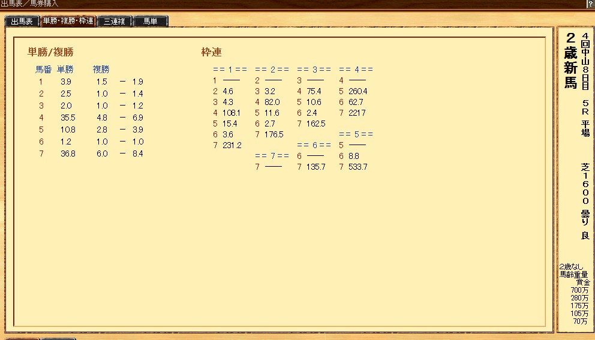595x340 pixels.
Task: Open the 馬単 tab
Action: (x=151, y=21)
